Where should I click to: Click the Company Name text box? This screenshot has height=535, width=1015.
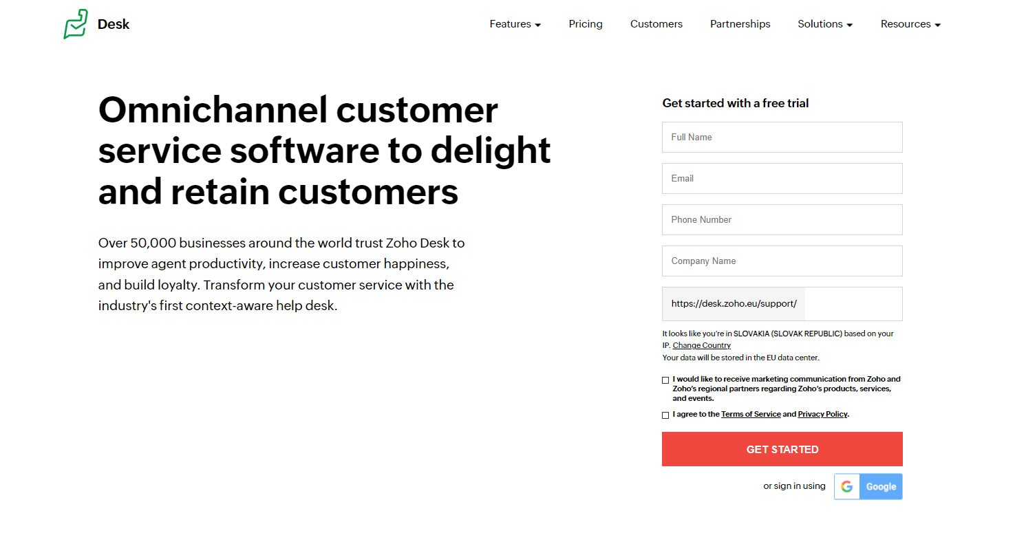[782, 261]
